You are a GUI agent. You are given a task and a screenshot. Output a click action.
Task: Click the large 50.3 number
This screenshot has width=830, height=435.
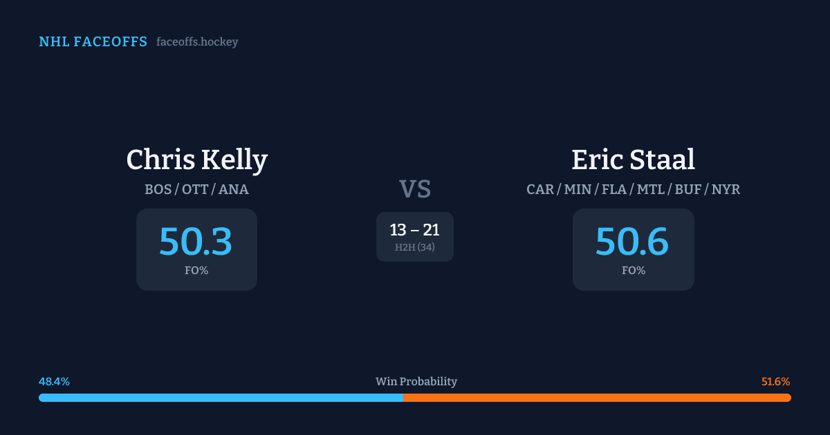(x=196, y=242)
